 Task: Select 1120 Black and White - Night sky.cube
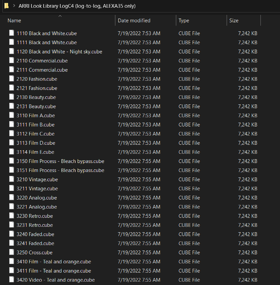[59, 52]
